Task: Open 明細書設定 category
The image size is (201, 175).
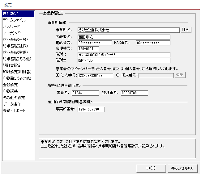Action: (x=12, y=65)
